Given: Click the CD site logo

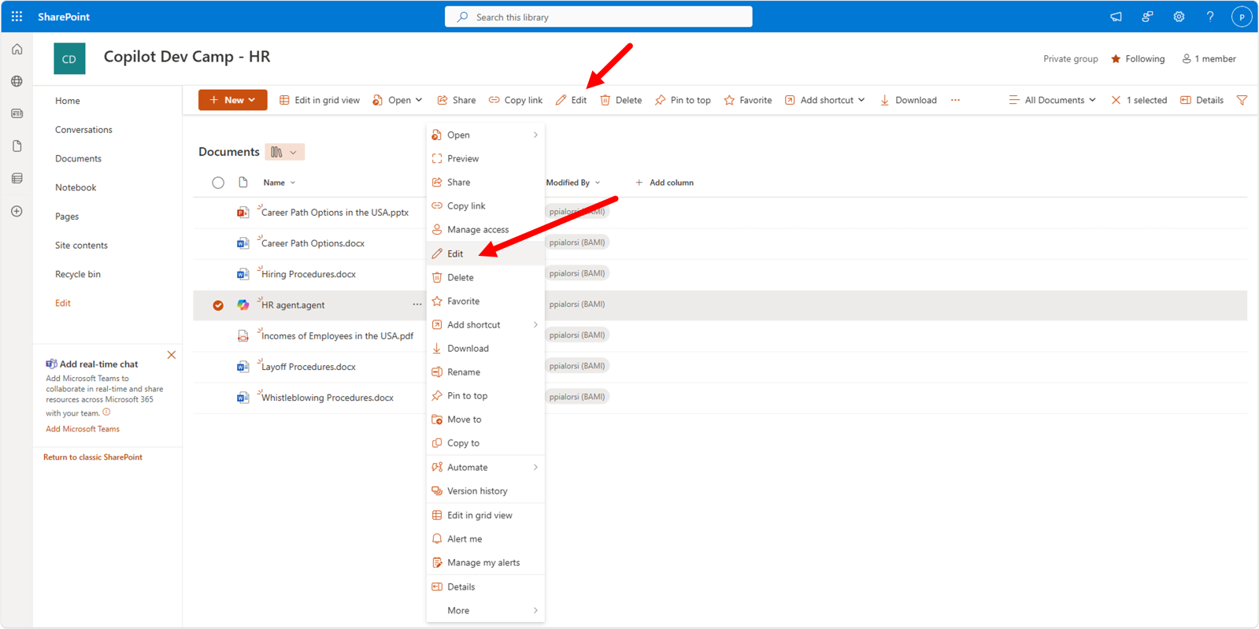Looking at the screenshot, I should click(69, 58).
